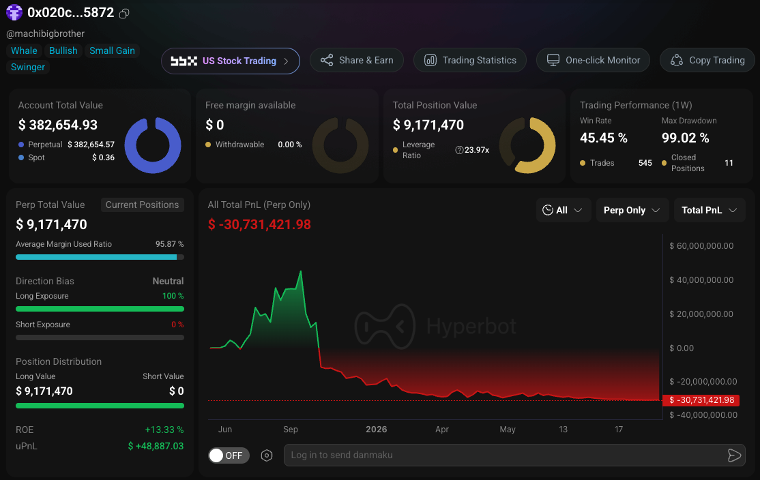Open the Perp Only dropdown
Viewport: 760px width, 480px height.
coord(632,210)
